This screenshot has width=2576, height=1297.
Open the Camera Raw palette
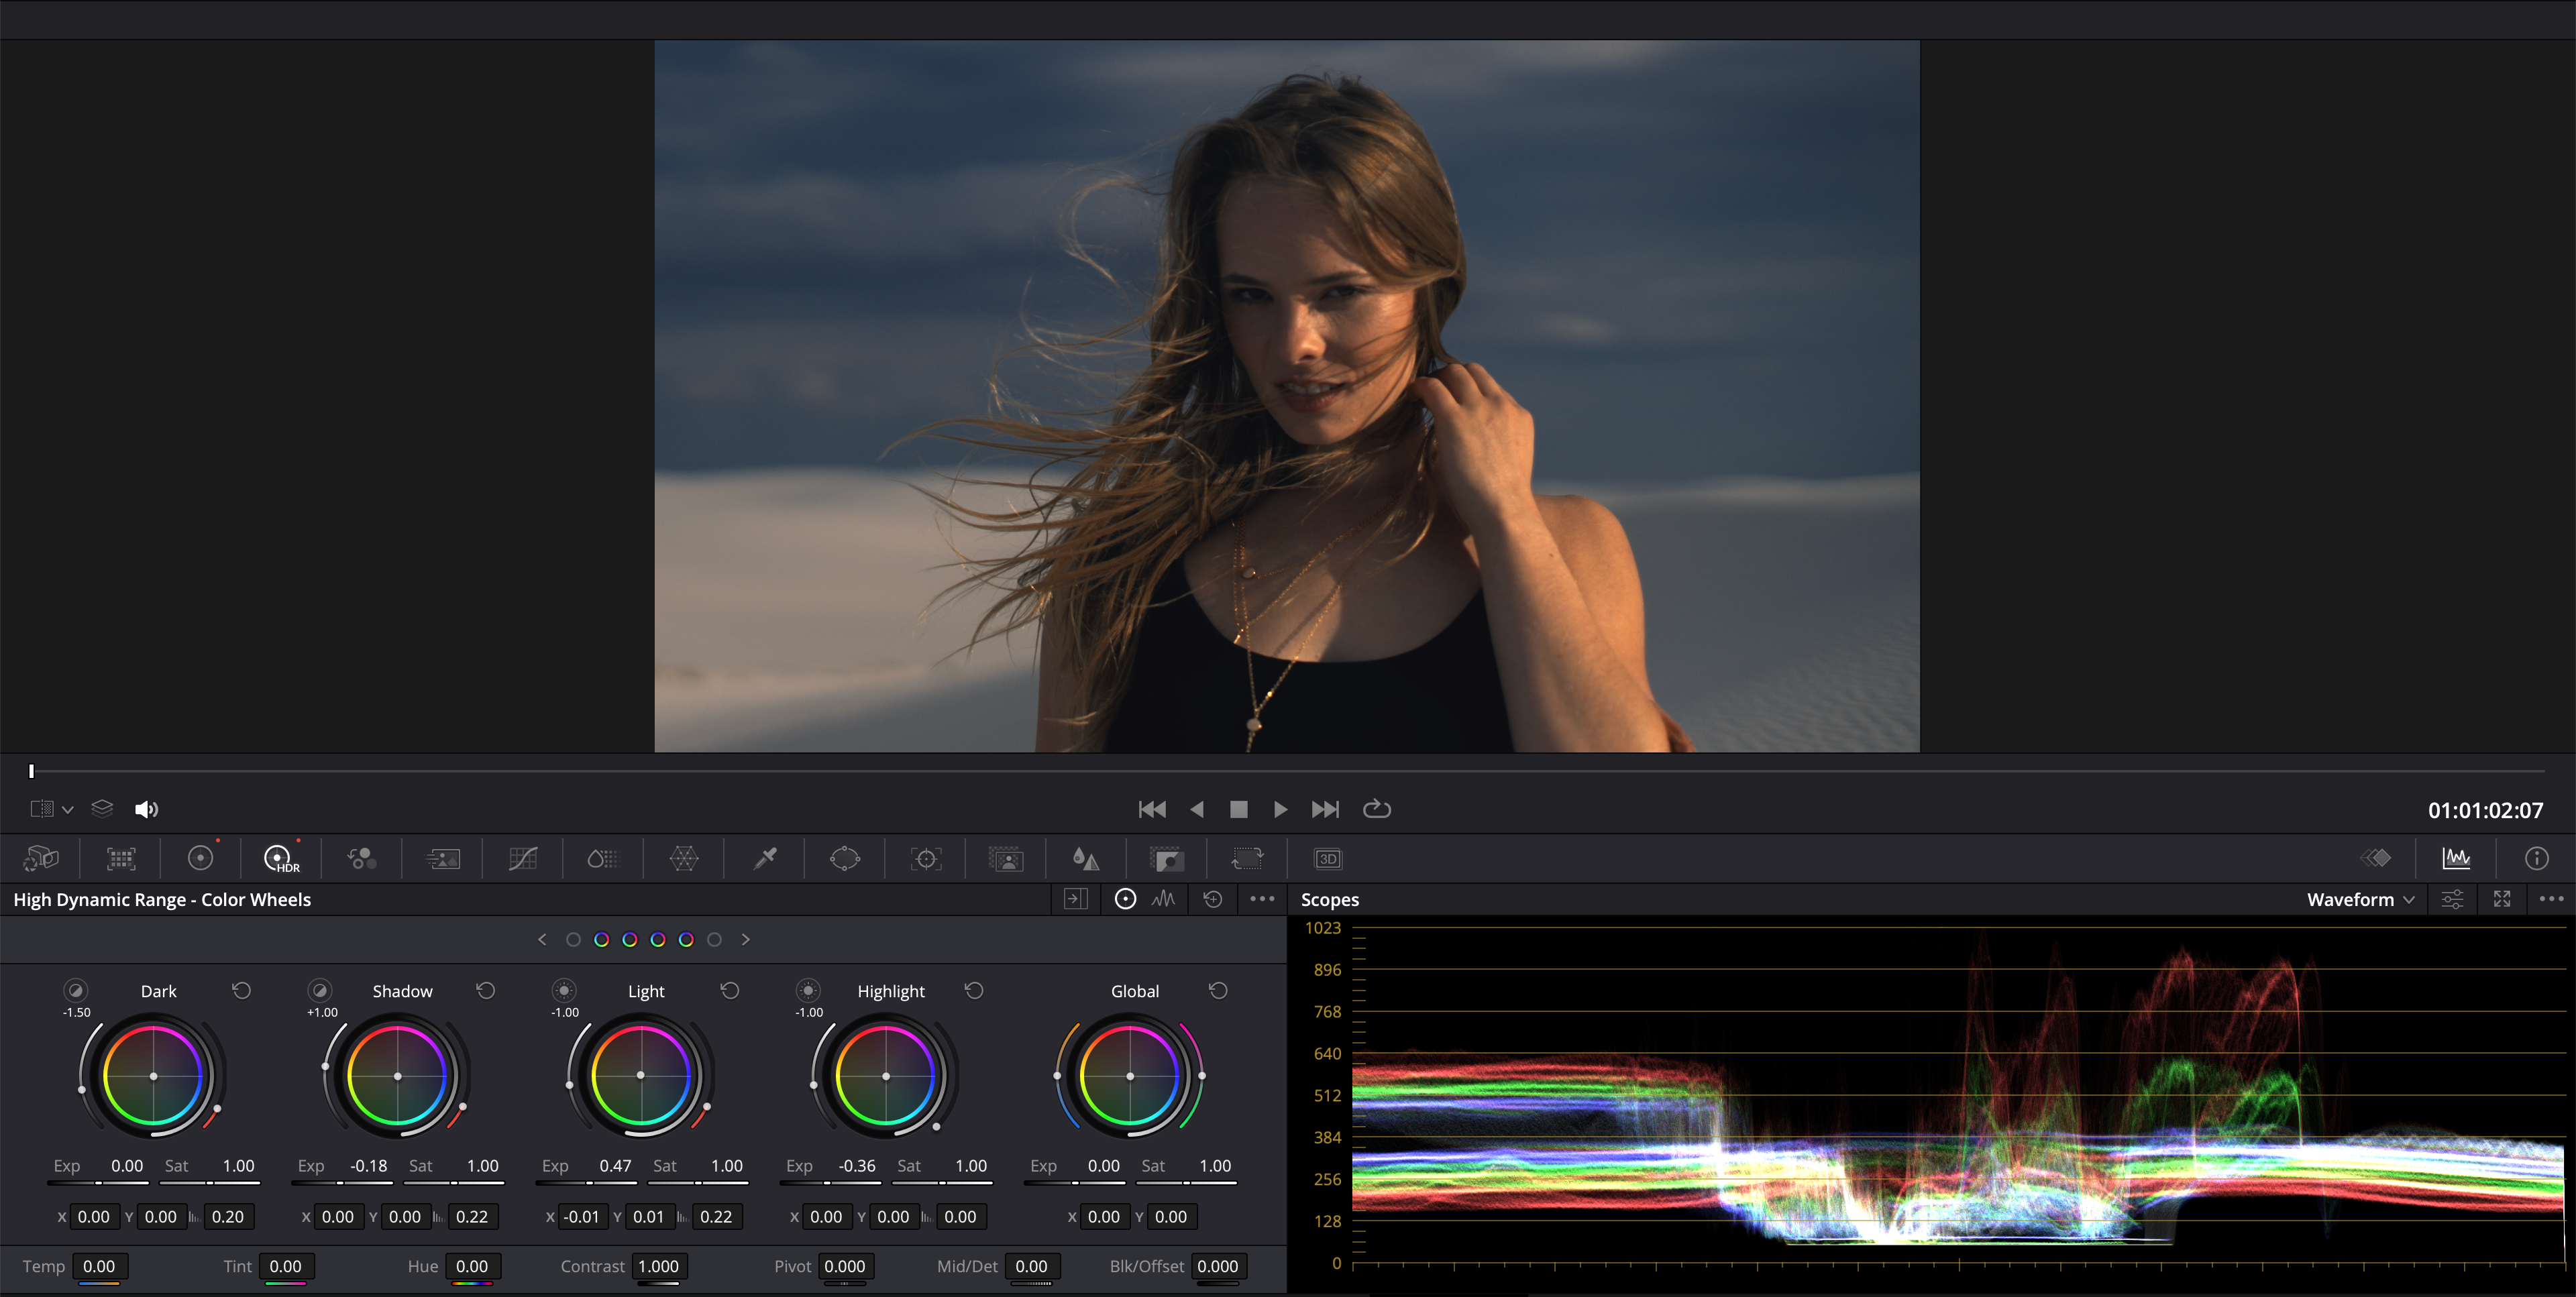point(41,858)
